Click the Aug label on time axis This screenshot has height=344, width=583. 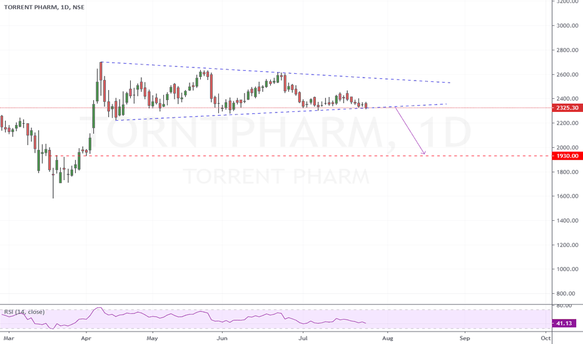[387, 338]
